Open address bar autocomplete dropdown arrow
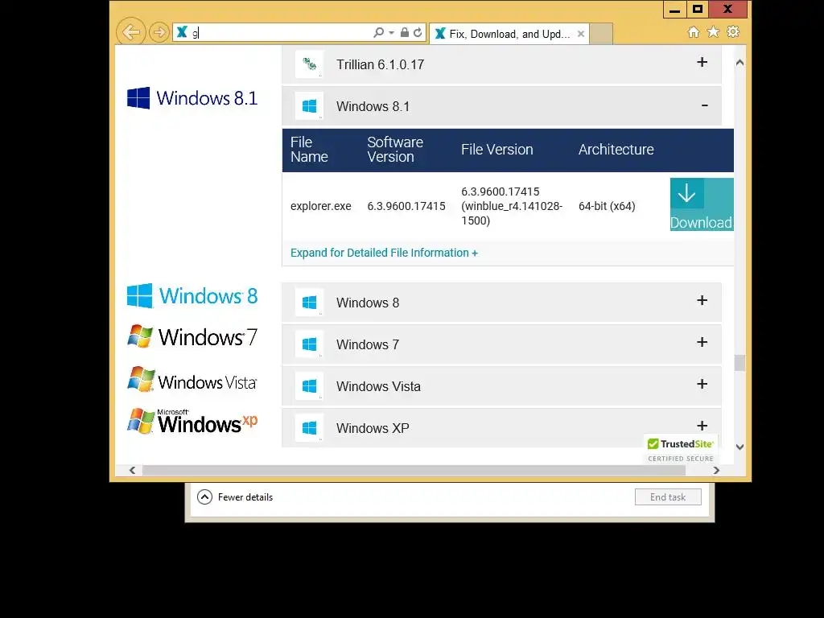This screenshot has width=824, height=618. (392, 32)
